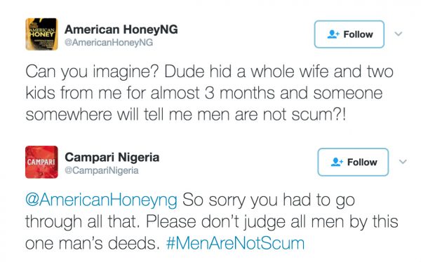
Task: Open the Campari Nigeria display name
Action: (x=112, y=157)
